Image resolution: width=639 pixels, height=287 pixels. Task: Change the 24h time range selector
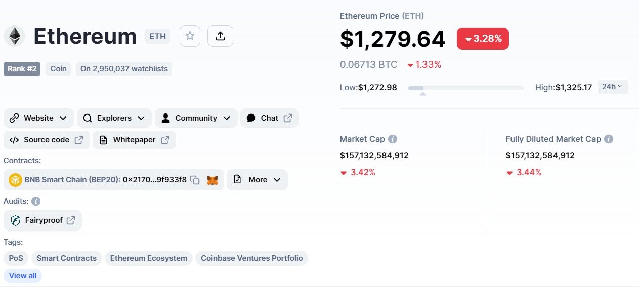612,87
